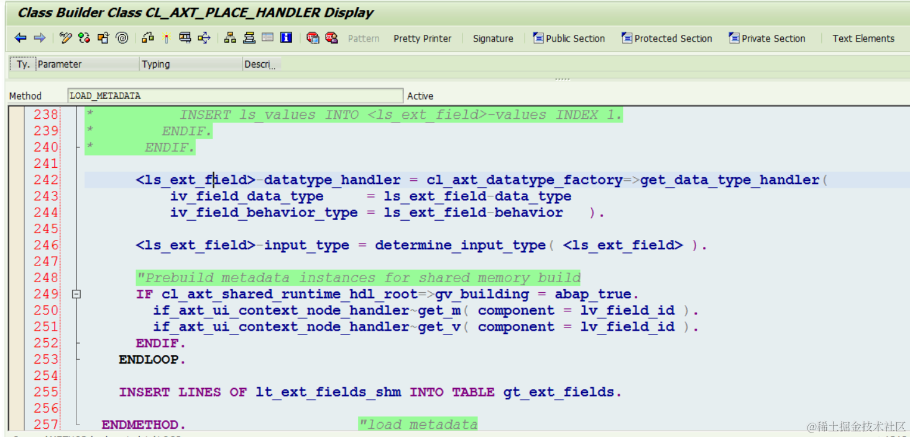Click the Ty. column header
This screenshot has height=437, width=910.
[x=22, y=64]
